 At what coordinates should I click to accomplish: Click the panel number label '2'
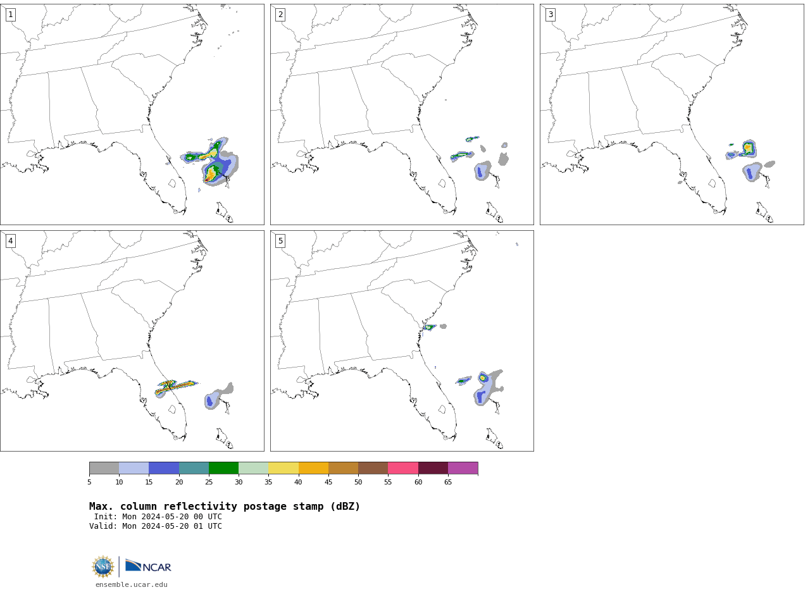click(280, 15)
